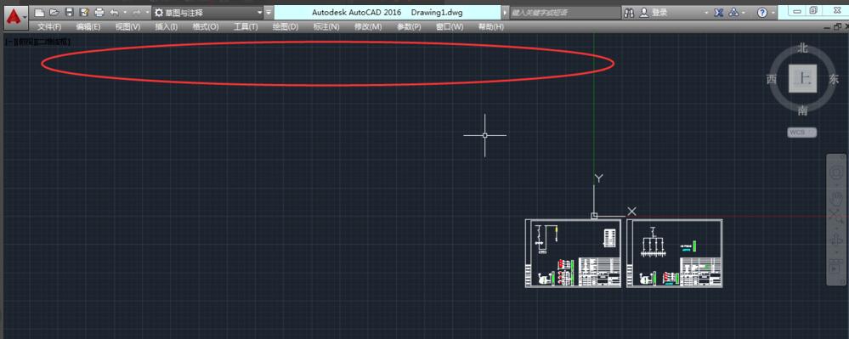
Task: Open the WCS coordinate system dropdown
Action: 802,133
